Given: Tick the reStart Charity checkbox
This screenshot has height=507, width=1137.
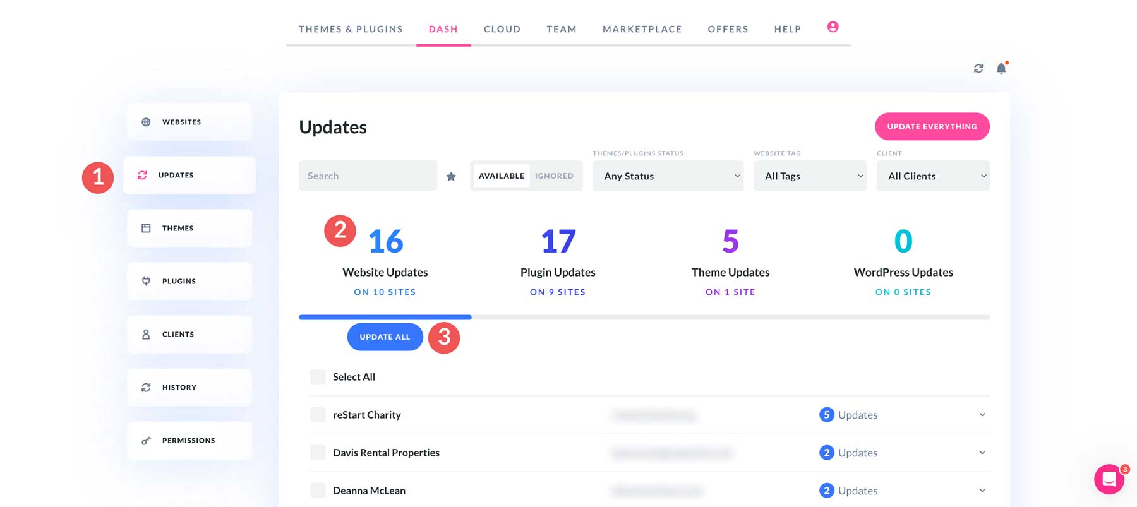Looking at the screenshot, I should pos(318,415).
